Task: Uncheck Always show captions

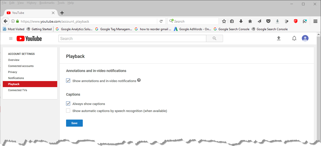Action: (68, 104)
